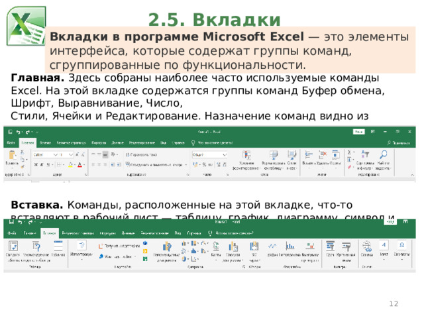Screen dimensions: 424x318
Task: Click the increase font size icon
Action: tap(77, 154)
